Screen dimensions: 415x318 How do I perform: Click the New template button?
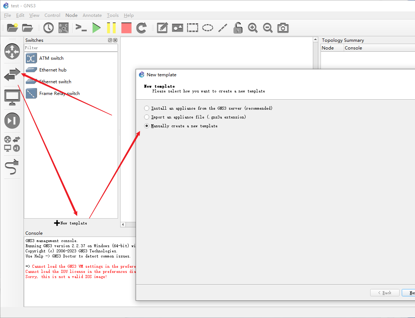[71, 223]
